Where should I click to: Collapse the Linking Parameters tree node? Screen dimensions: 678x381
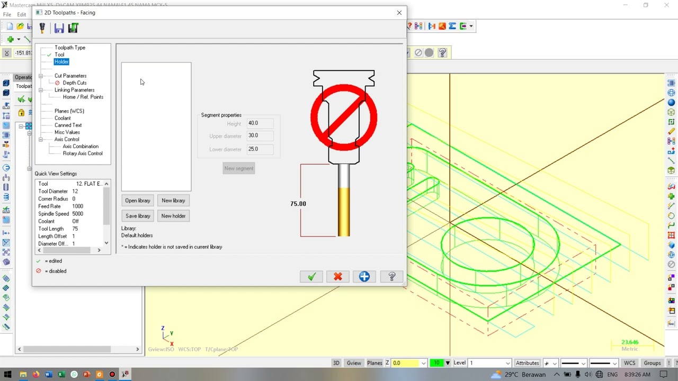pyautogui.click(x=41, y=90)
